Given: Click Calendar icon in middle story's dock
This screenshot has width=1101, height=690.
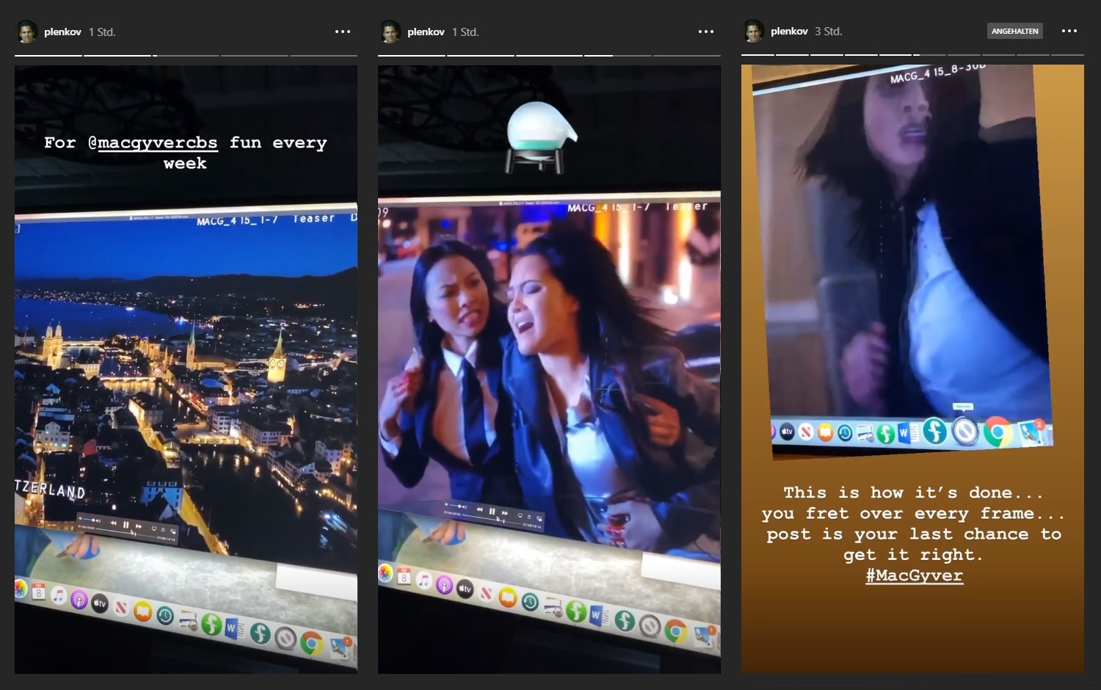Looking at the screenshot, I should (404, 578).
